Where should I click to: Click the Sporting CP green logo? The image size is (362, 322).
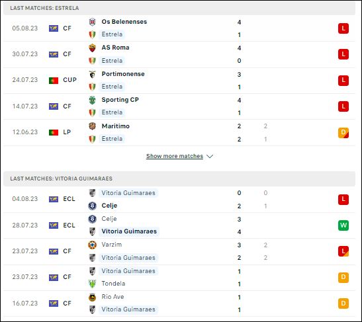(92, 100)
